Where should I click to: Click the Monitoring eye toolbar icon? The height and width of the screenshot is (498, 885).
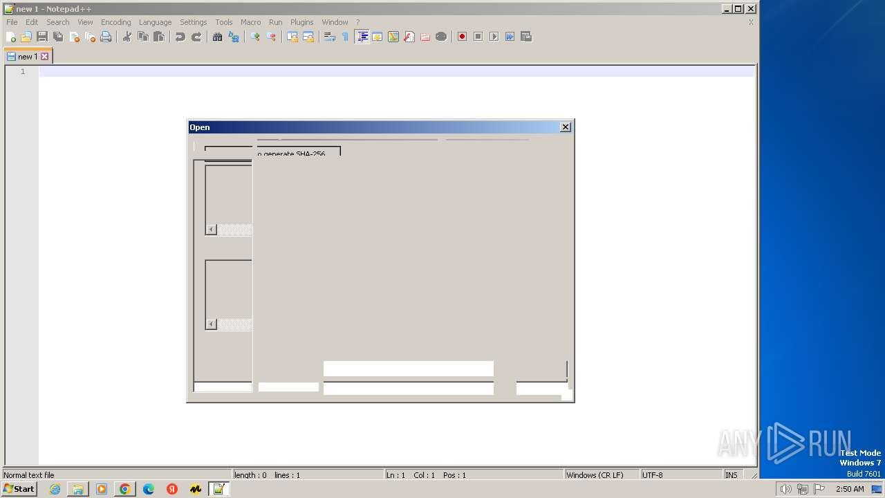pyautogui.click(x=441, y=37)
